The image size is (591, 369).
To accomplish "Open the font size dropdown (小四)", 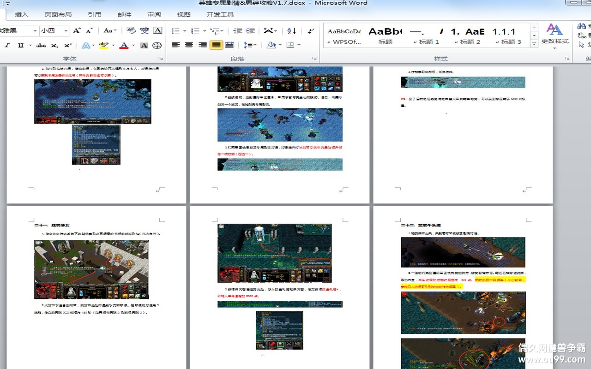I will tap(66, 31).
